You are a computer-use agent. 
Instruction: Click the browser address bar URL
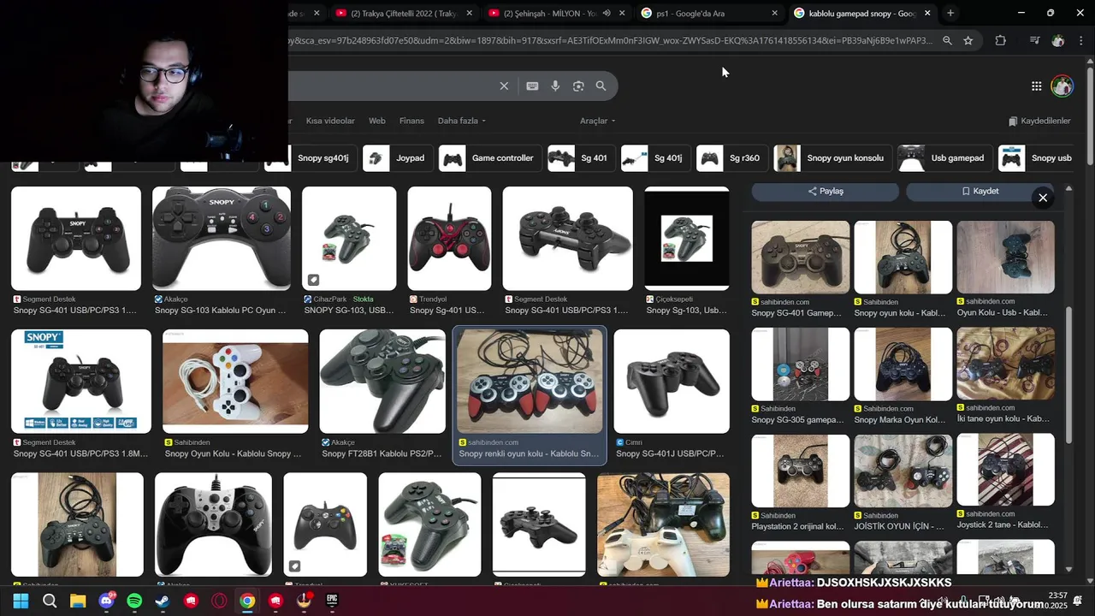[612, 40]
